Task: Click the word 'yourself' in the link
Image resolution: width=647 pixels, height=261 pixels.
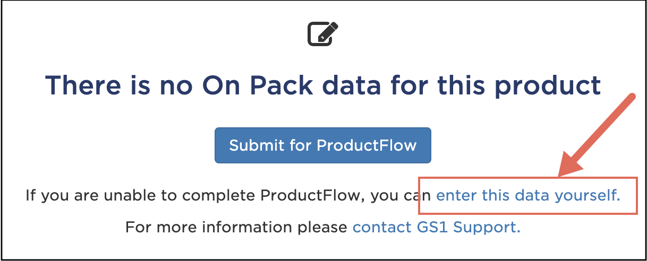Action: [587, 196]
